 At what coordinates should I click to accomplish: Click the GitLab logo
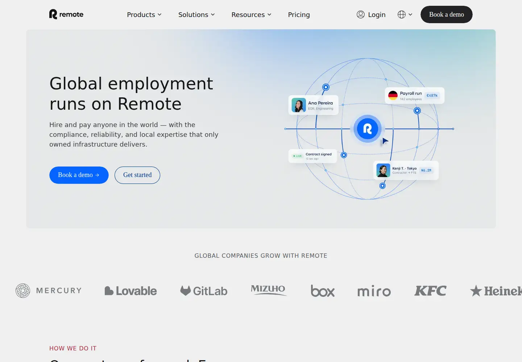(204, 291)
